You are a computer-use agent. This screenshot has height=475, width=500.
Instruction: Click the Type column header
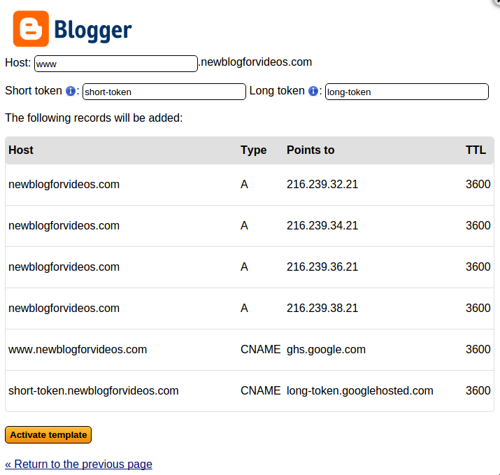point(254,150)
